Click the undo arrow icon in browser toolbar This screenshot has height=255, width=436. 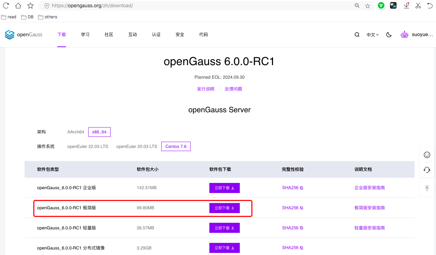click(x=430, y=6)
